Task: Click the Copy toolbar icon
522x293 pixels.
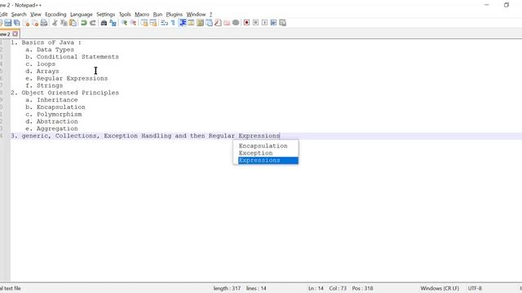Action: (x=64, y=23)
